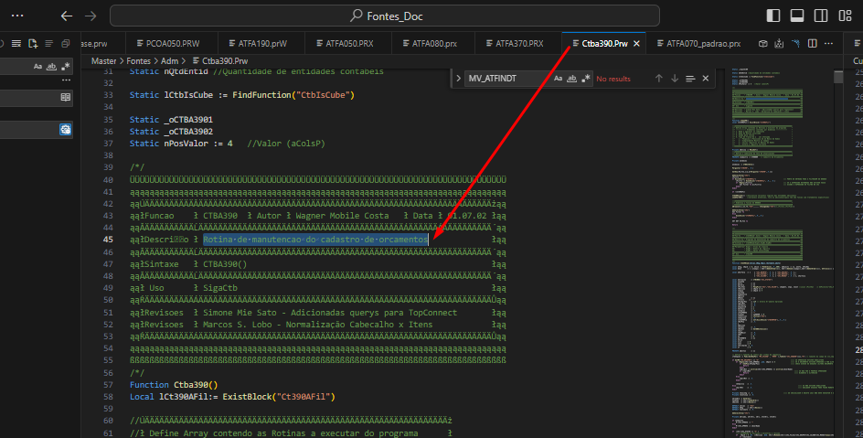Clear search results in the side panel
This screenshot has height=438, width=863.
tap(16, 44)
